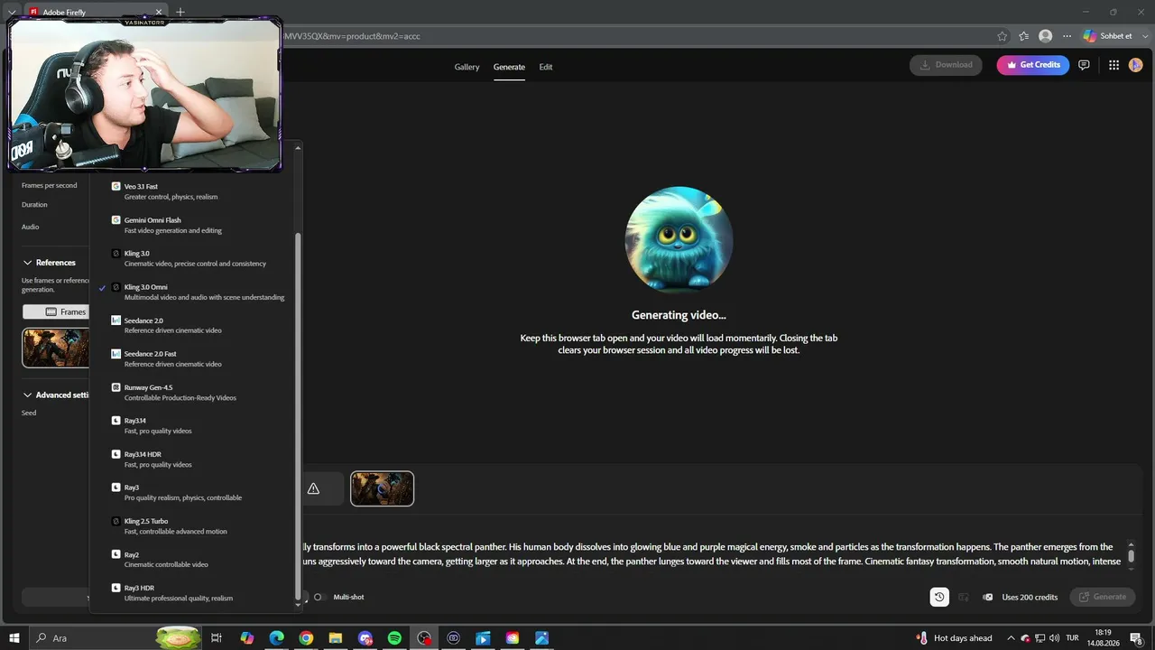1155x650 pixels.
Task: Pick the Kling 3.0 model option
Action: tap(193, 258)
